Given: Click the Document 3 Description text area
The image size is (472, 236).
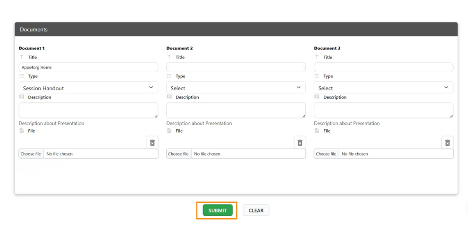Looking at the screenshot, I should pos(383,110).
